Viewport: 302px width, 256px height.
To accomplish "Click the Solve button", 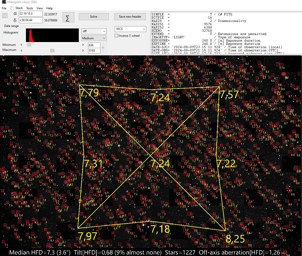I will pyautogui.click(x=94, y=17).
